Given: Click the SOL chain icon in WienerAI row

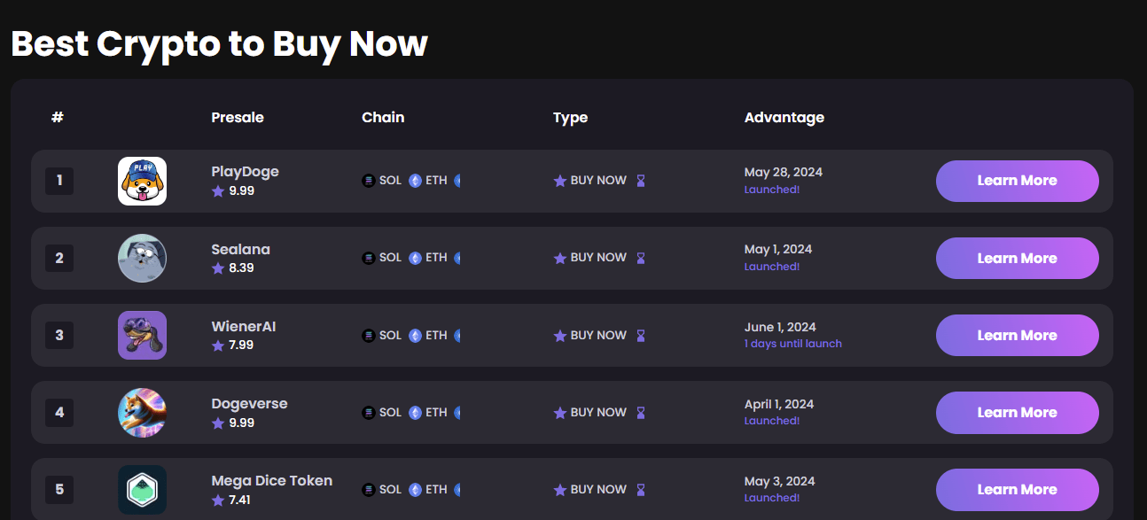Looking at the screenshot, I should (x=369, y=336).
